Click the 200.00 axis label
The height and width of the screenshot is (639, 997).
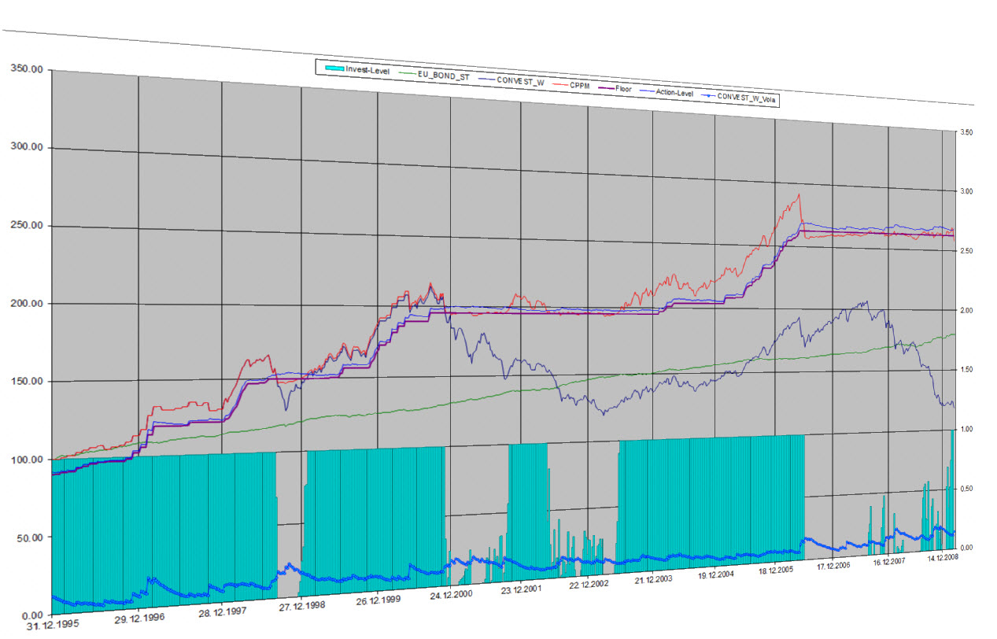coord(28,304)
